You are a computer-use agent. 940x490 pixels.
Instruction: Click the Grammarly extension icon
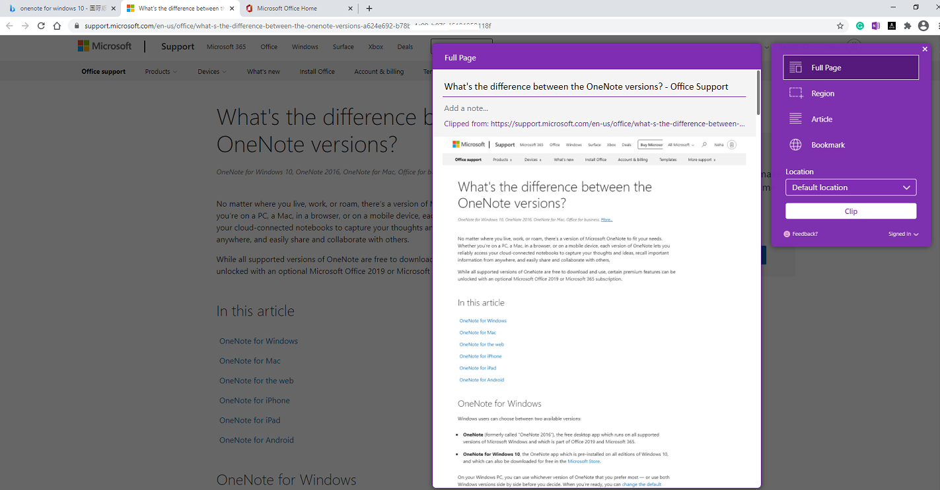click(859, 25)
